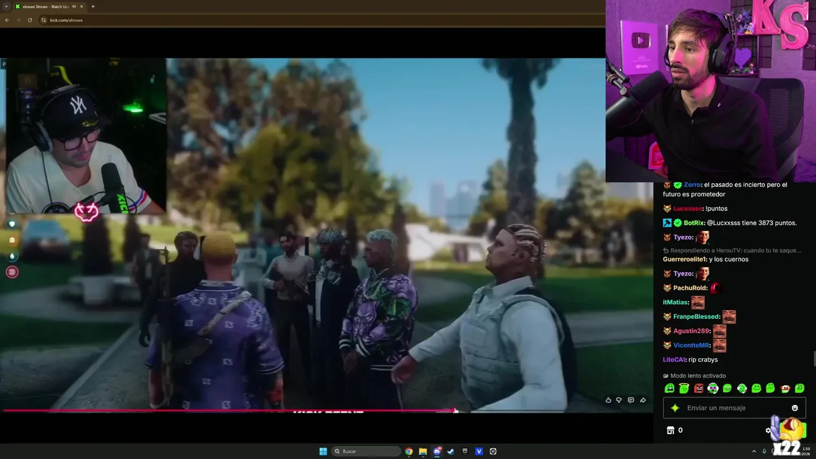Insert the halo green emote
Viewport: 816px width, 459px height.
click(684, 388)
